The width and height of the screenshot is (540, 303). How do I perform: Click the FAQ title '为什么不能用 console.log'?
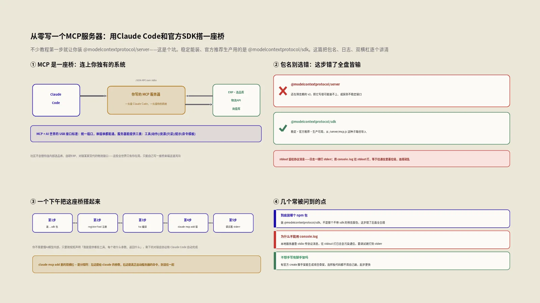click(299, 237)
